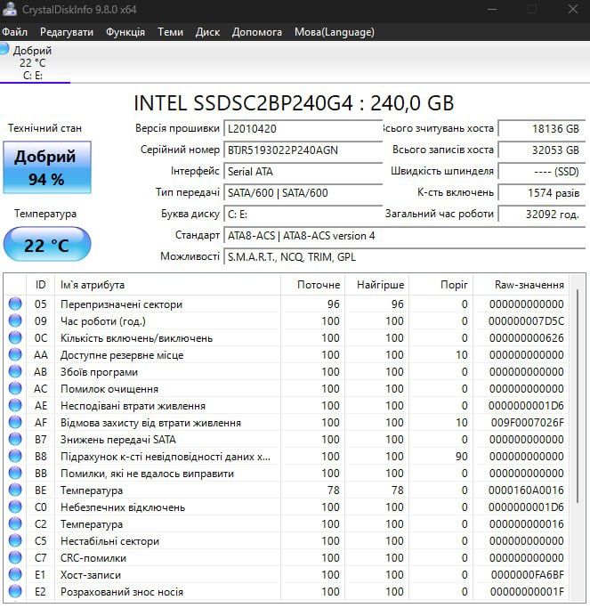The height and width of the screenshot is (608, 590).
Task: Select the Доступне резервне місце row name
Action: pyautogui.click(x=122, y=355)
